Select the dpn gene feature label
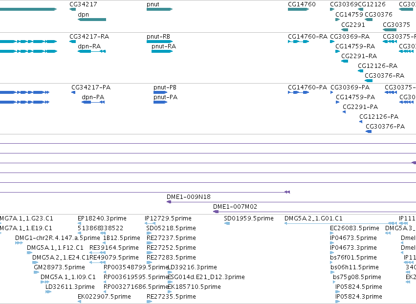 pyautogui.click(x=83, y=15)
